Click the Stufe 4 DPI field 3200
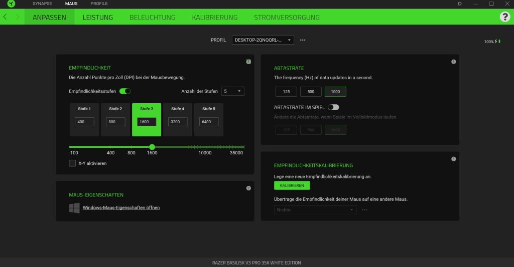This screenshot has height=267, width=514. (178, 122)
